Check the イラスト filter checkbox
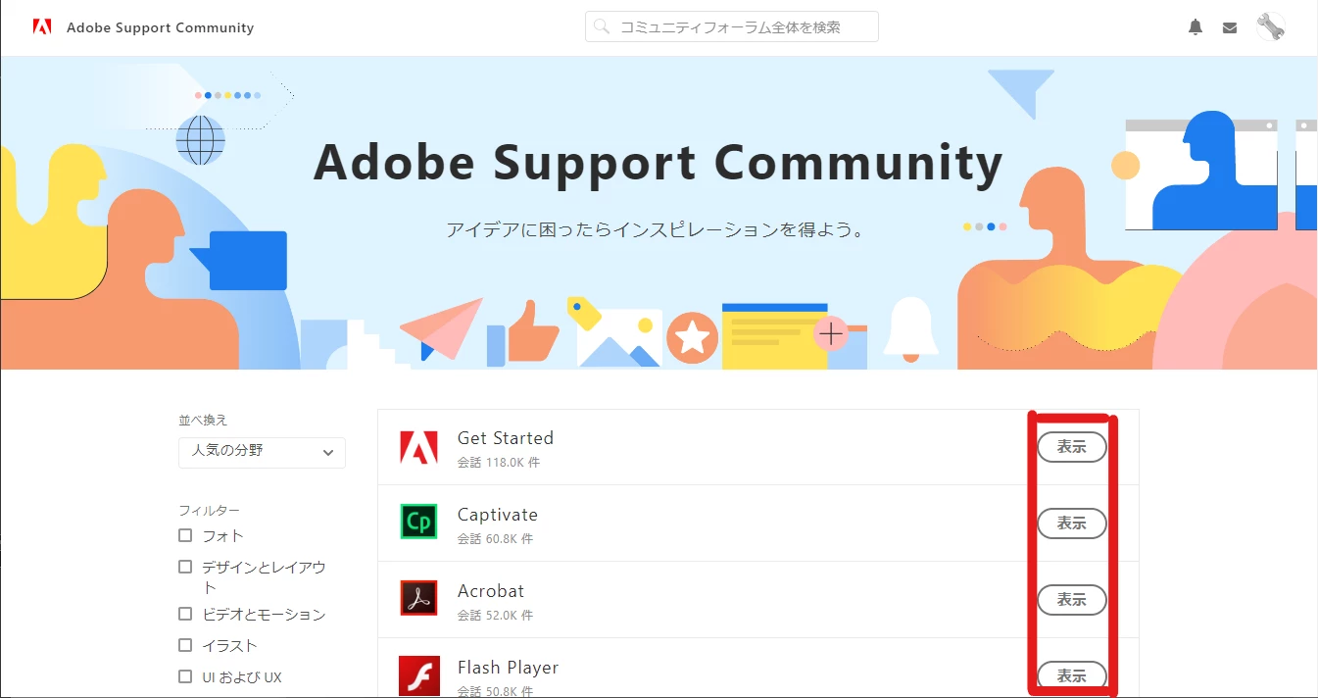The width and height of the screenshot is (1318, 698). point(185,645)
